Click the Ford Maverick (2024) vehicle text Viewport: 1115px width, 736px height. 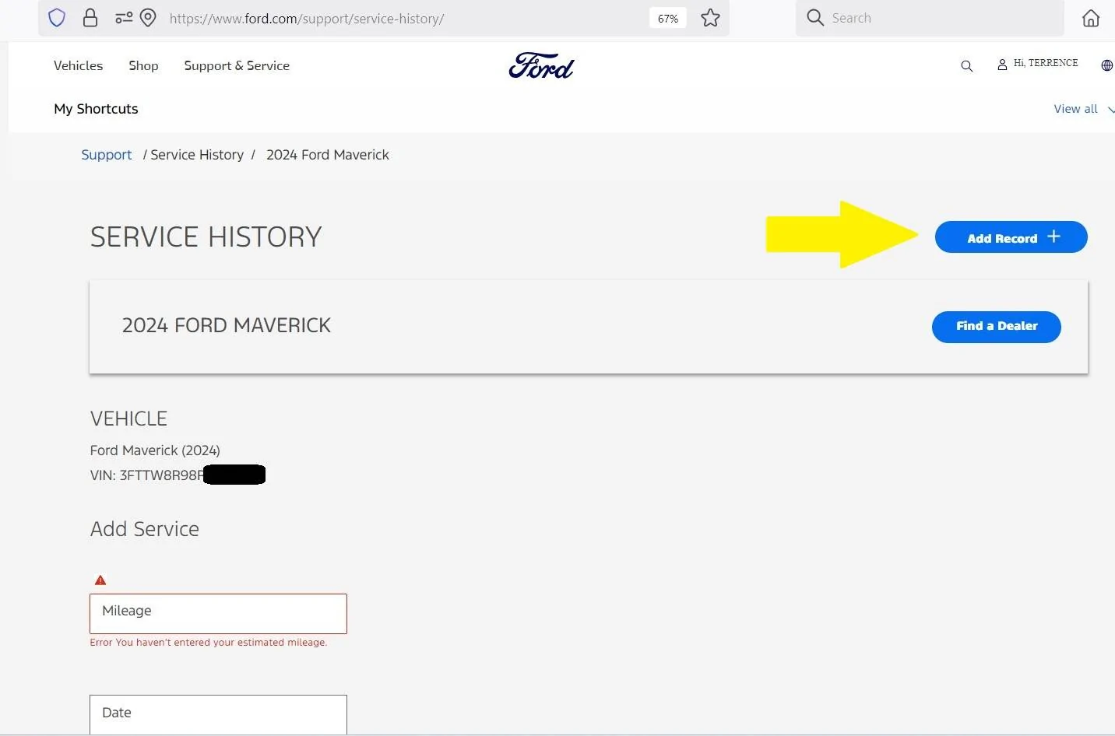(x=155, y=450)
